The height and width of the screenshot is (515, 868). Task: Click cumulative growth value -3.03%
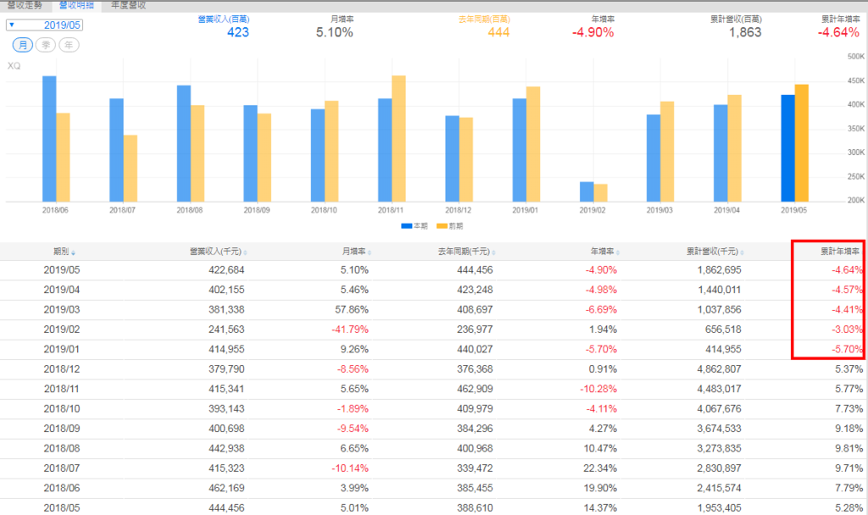click(847, 329)
